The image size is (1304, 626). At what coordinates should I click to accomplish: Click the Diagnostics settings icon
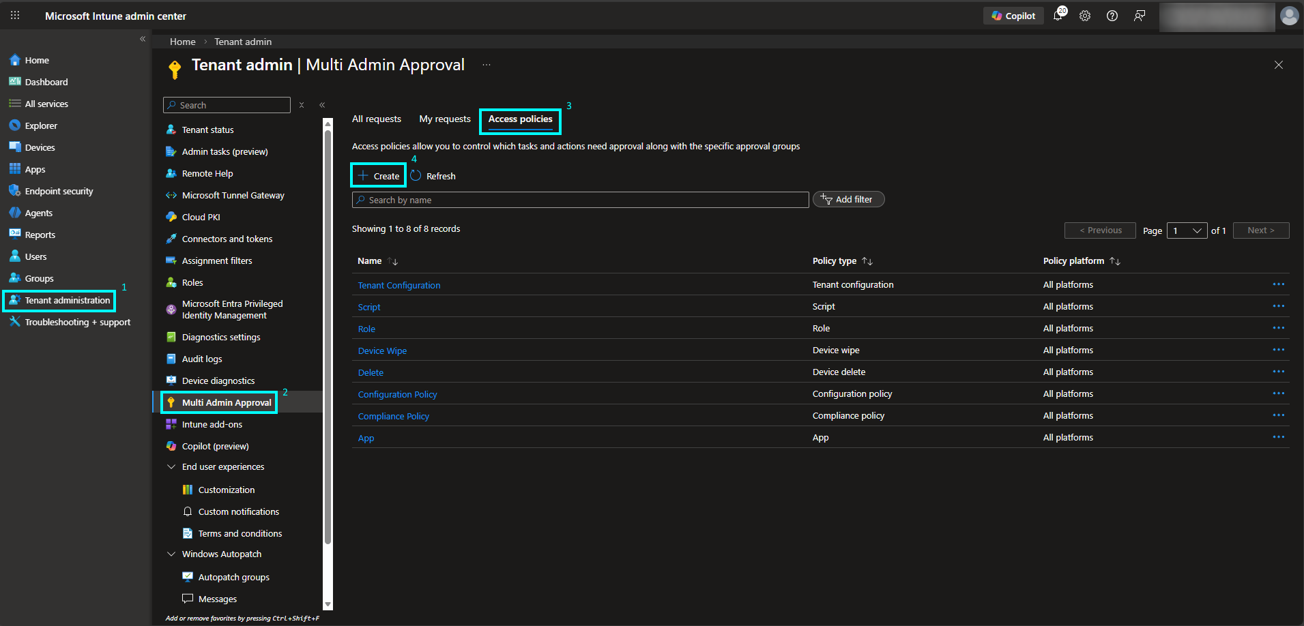[x=171, y=337]
